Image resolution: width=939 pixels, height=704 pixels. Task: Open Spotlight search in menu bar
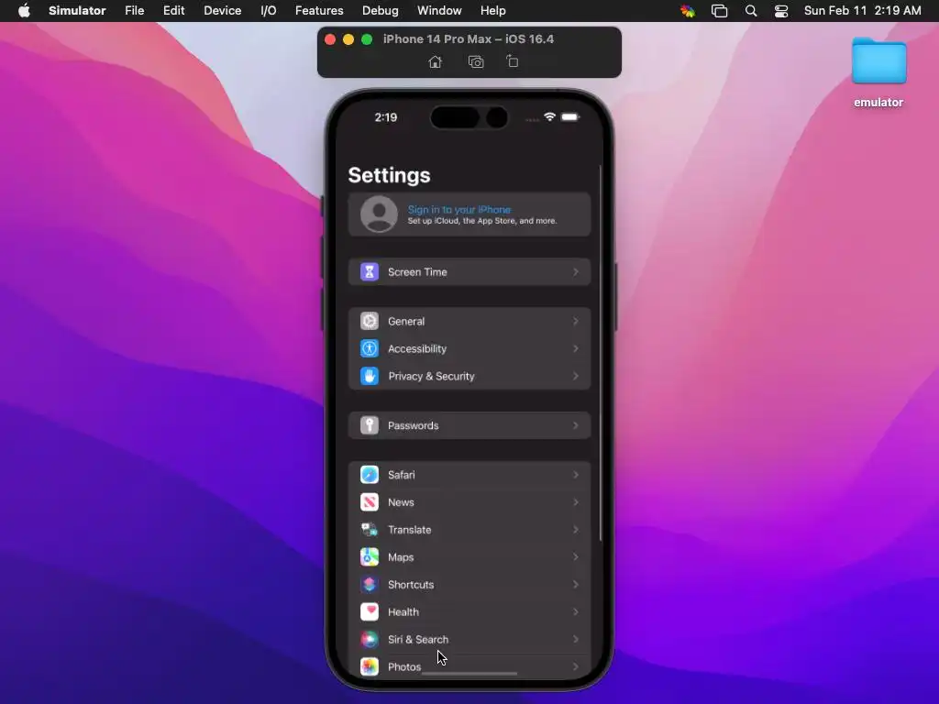751,11
